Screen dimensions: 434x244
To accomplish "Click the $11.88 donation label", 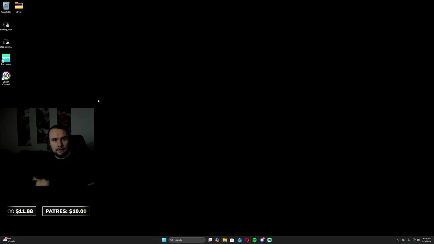I will pos(21,211).
